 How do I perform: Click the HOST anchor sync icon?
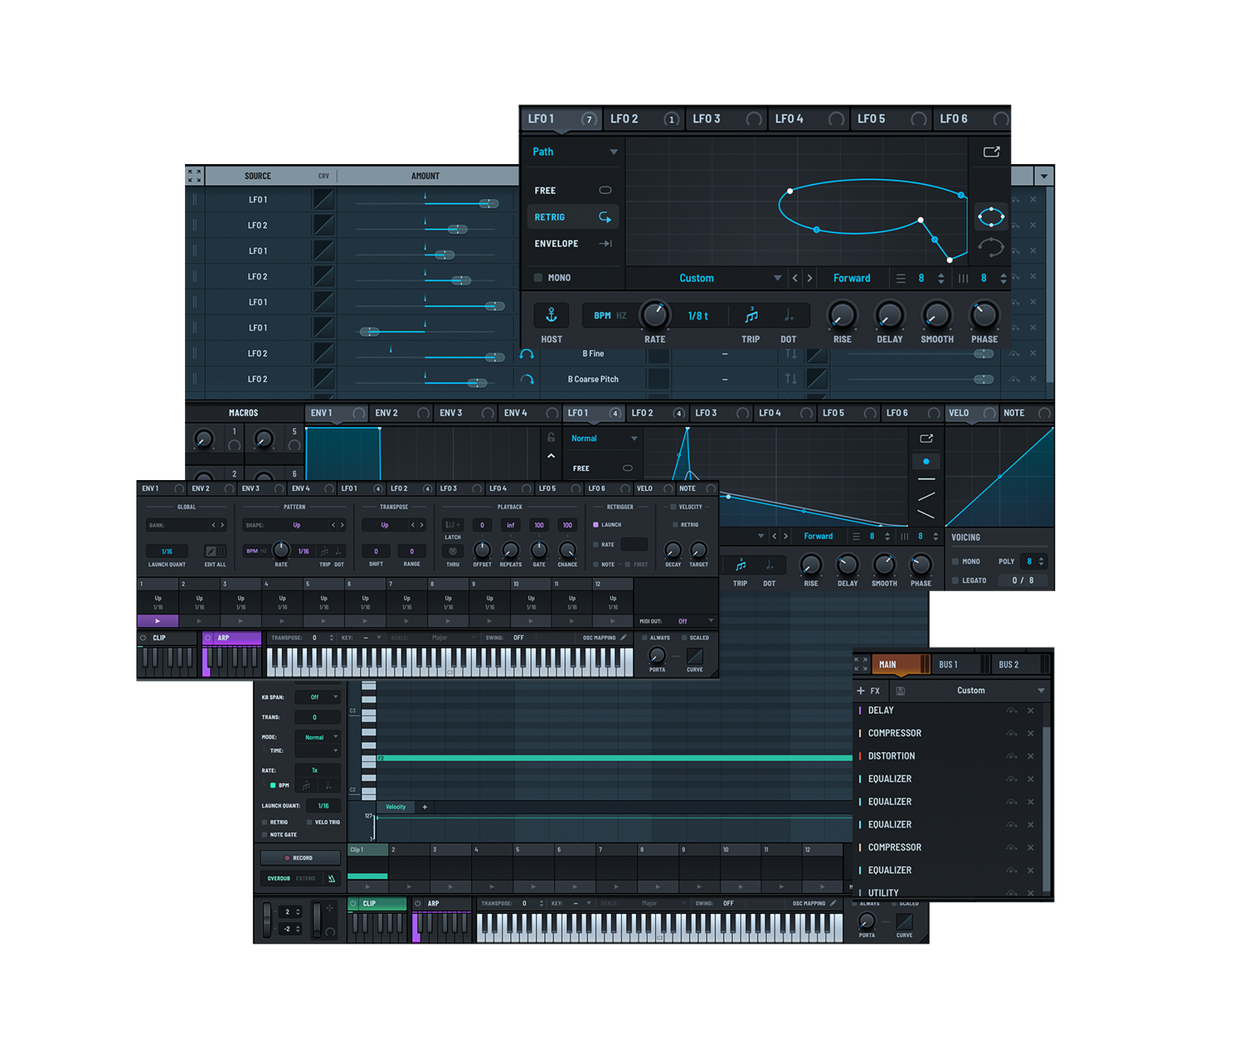click(551, 315)
